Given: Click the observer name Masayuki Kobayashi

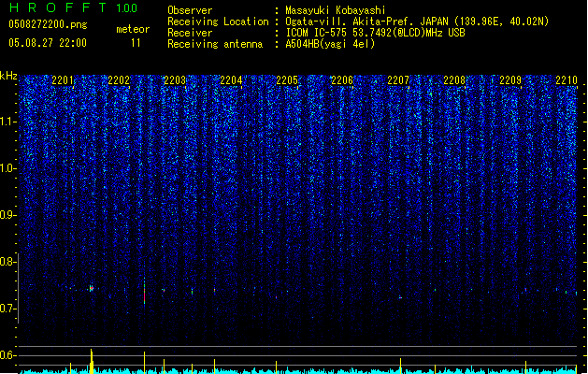Looking at the screenshot, I should click(336, 10).
